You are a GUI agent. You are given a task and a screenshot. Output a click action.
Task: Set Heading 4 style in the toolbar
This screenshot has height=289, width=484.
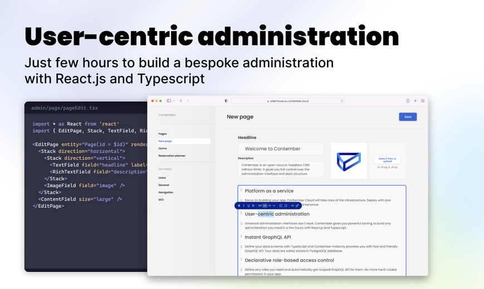click(274, 206)
